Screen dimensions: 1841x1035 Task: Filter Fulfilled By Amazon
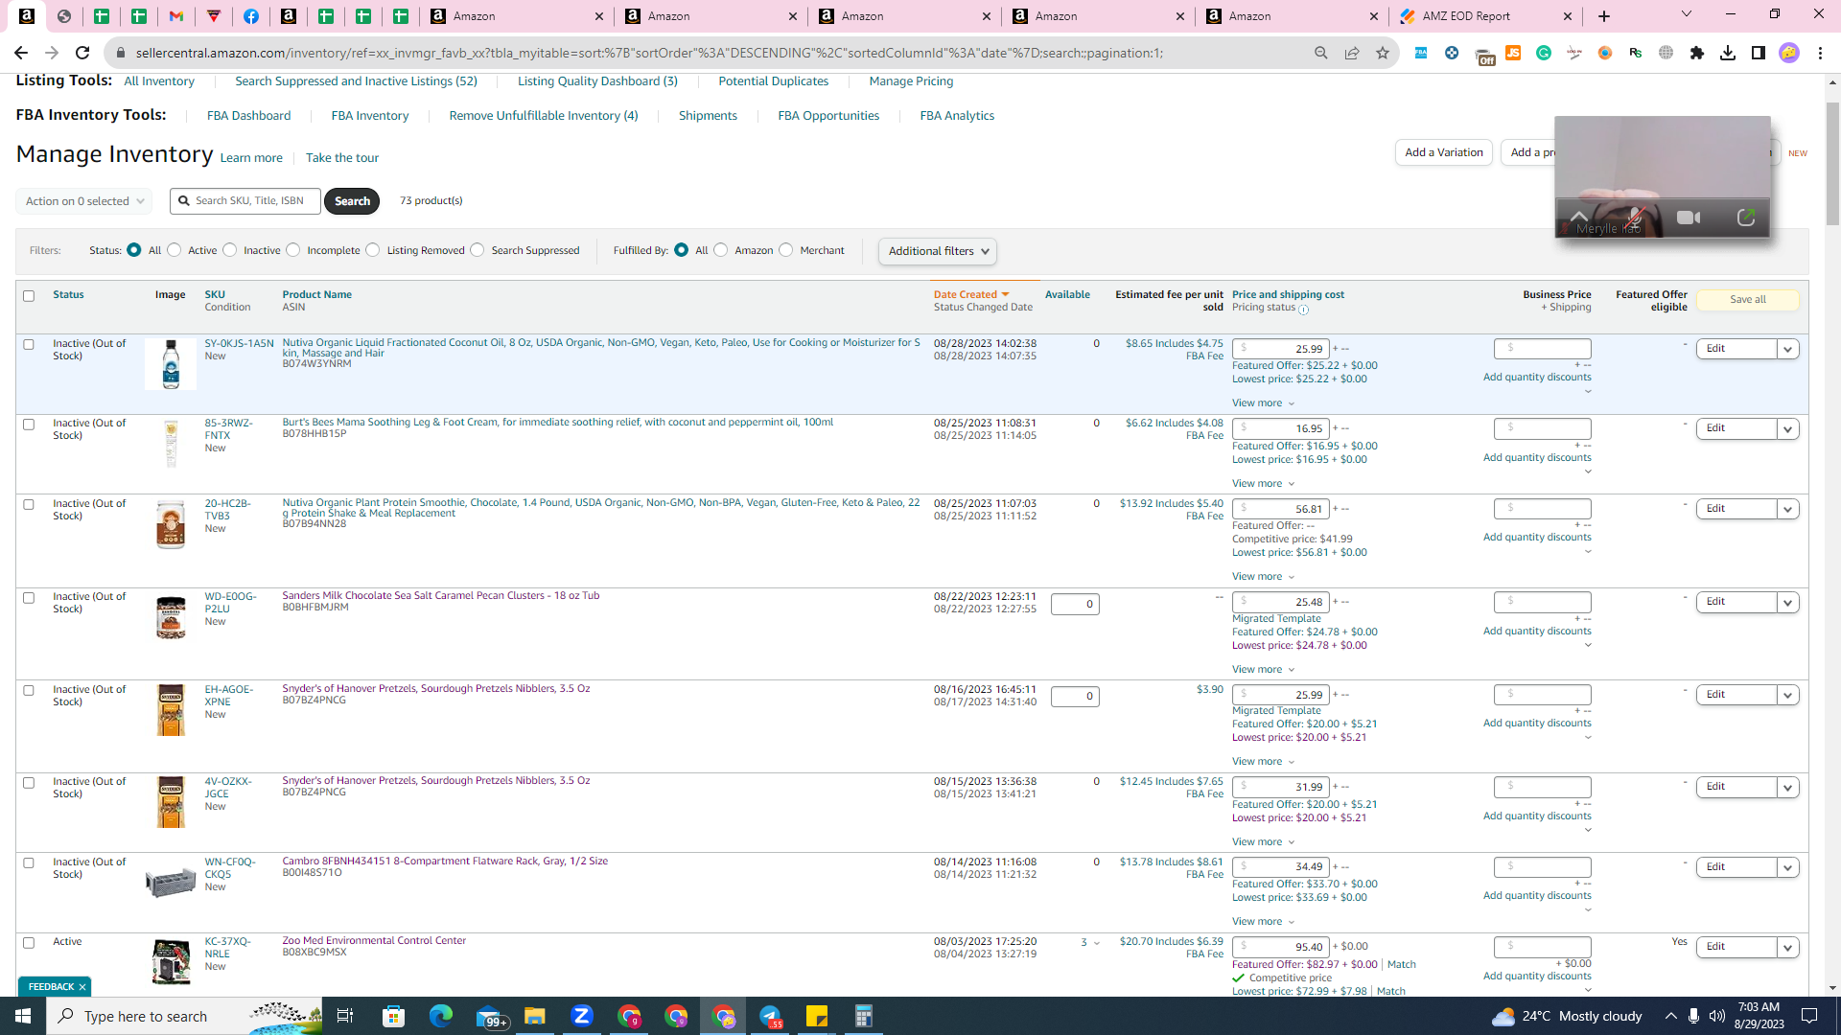(x=721, y=250)
